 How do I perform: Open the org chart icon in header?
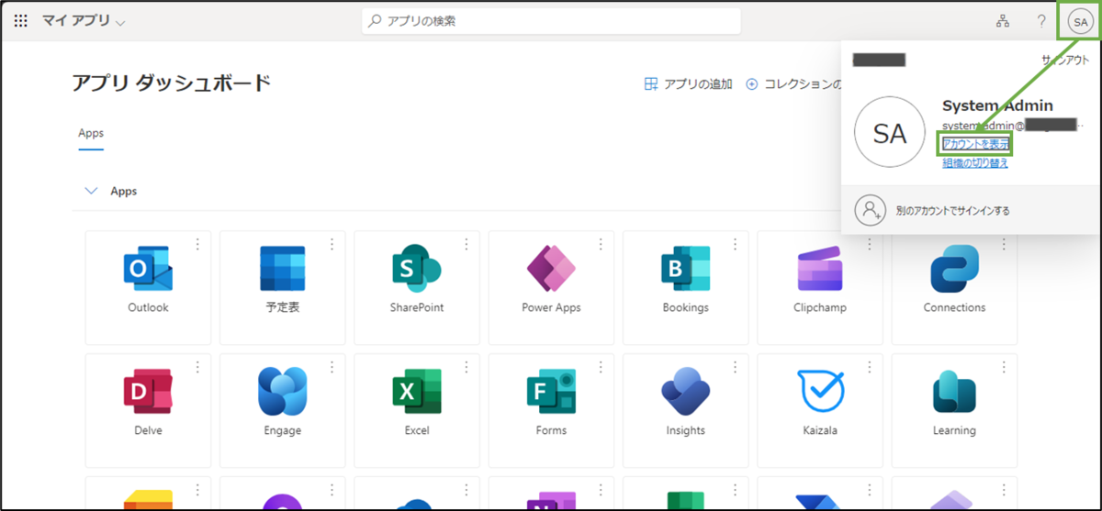[x=1003, y=20]
